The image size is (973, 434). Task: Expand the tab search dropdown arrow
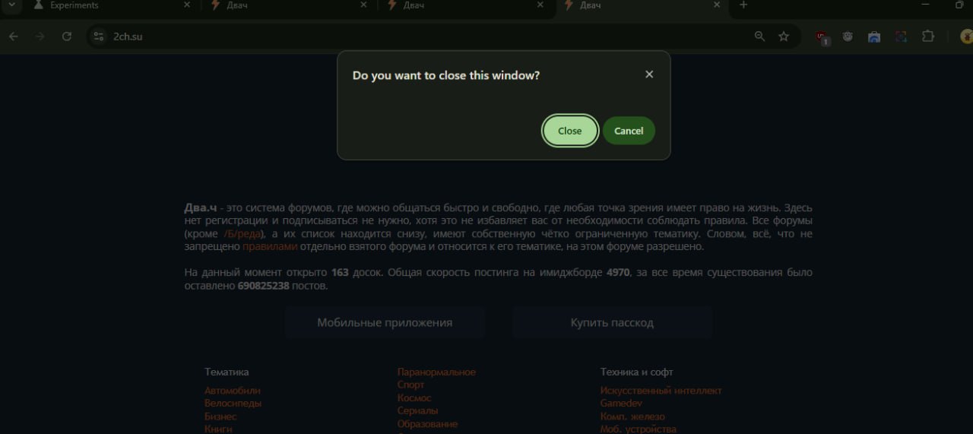(x=11, y=5)
